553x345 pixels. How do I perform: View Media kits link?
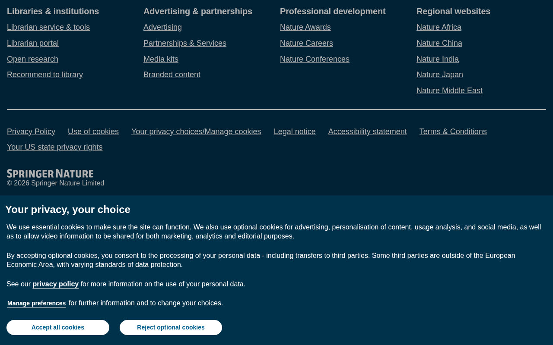click(x=161, y=59)
